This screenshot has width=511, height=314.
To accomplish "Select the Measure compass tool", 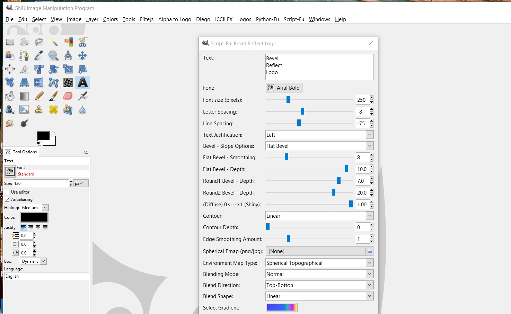I will coord(68,55).
